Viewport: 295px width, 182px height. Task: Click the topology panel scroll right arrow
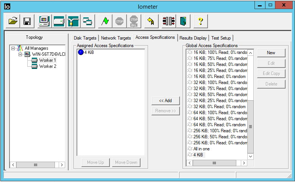[62, 165]
